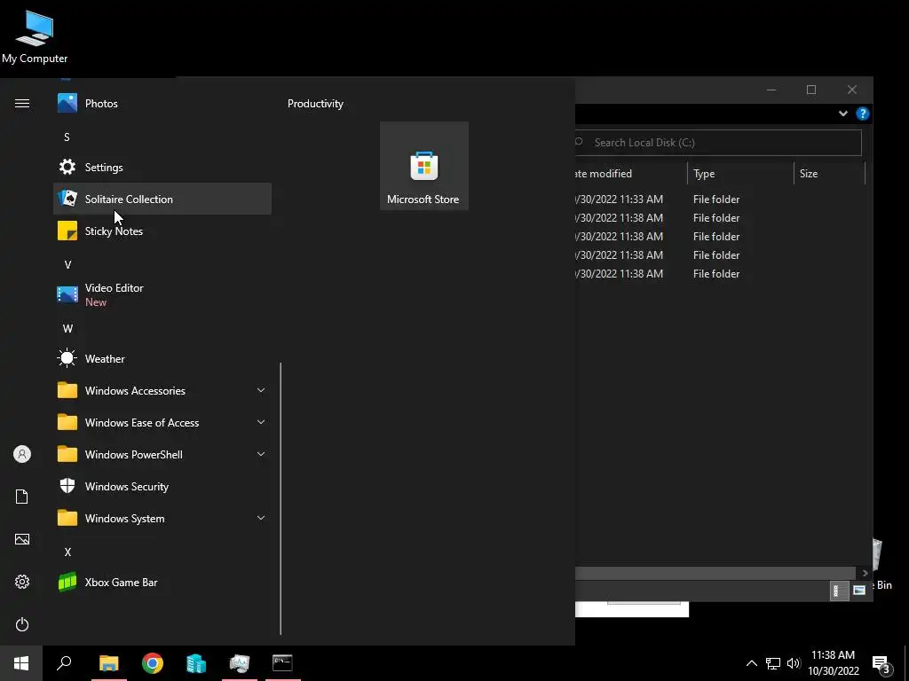Open Sticky Notes app
This screenshot has width=909, height=681.
point(162,231)
